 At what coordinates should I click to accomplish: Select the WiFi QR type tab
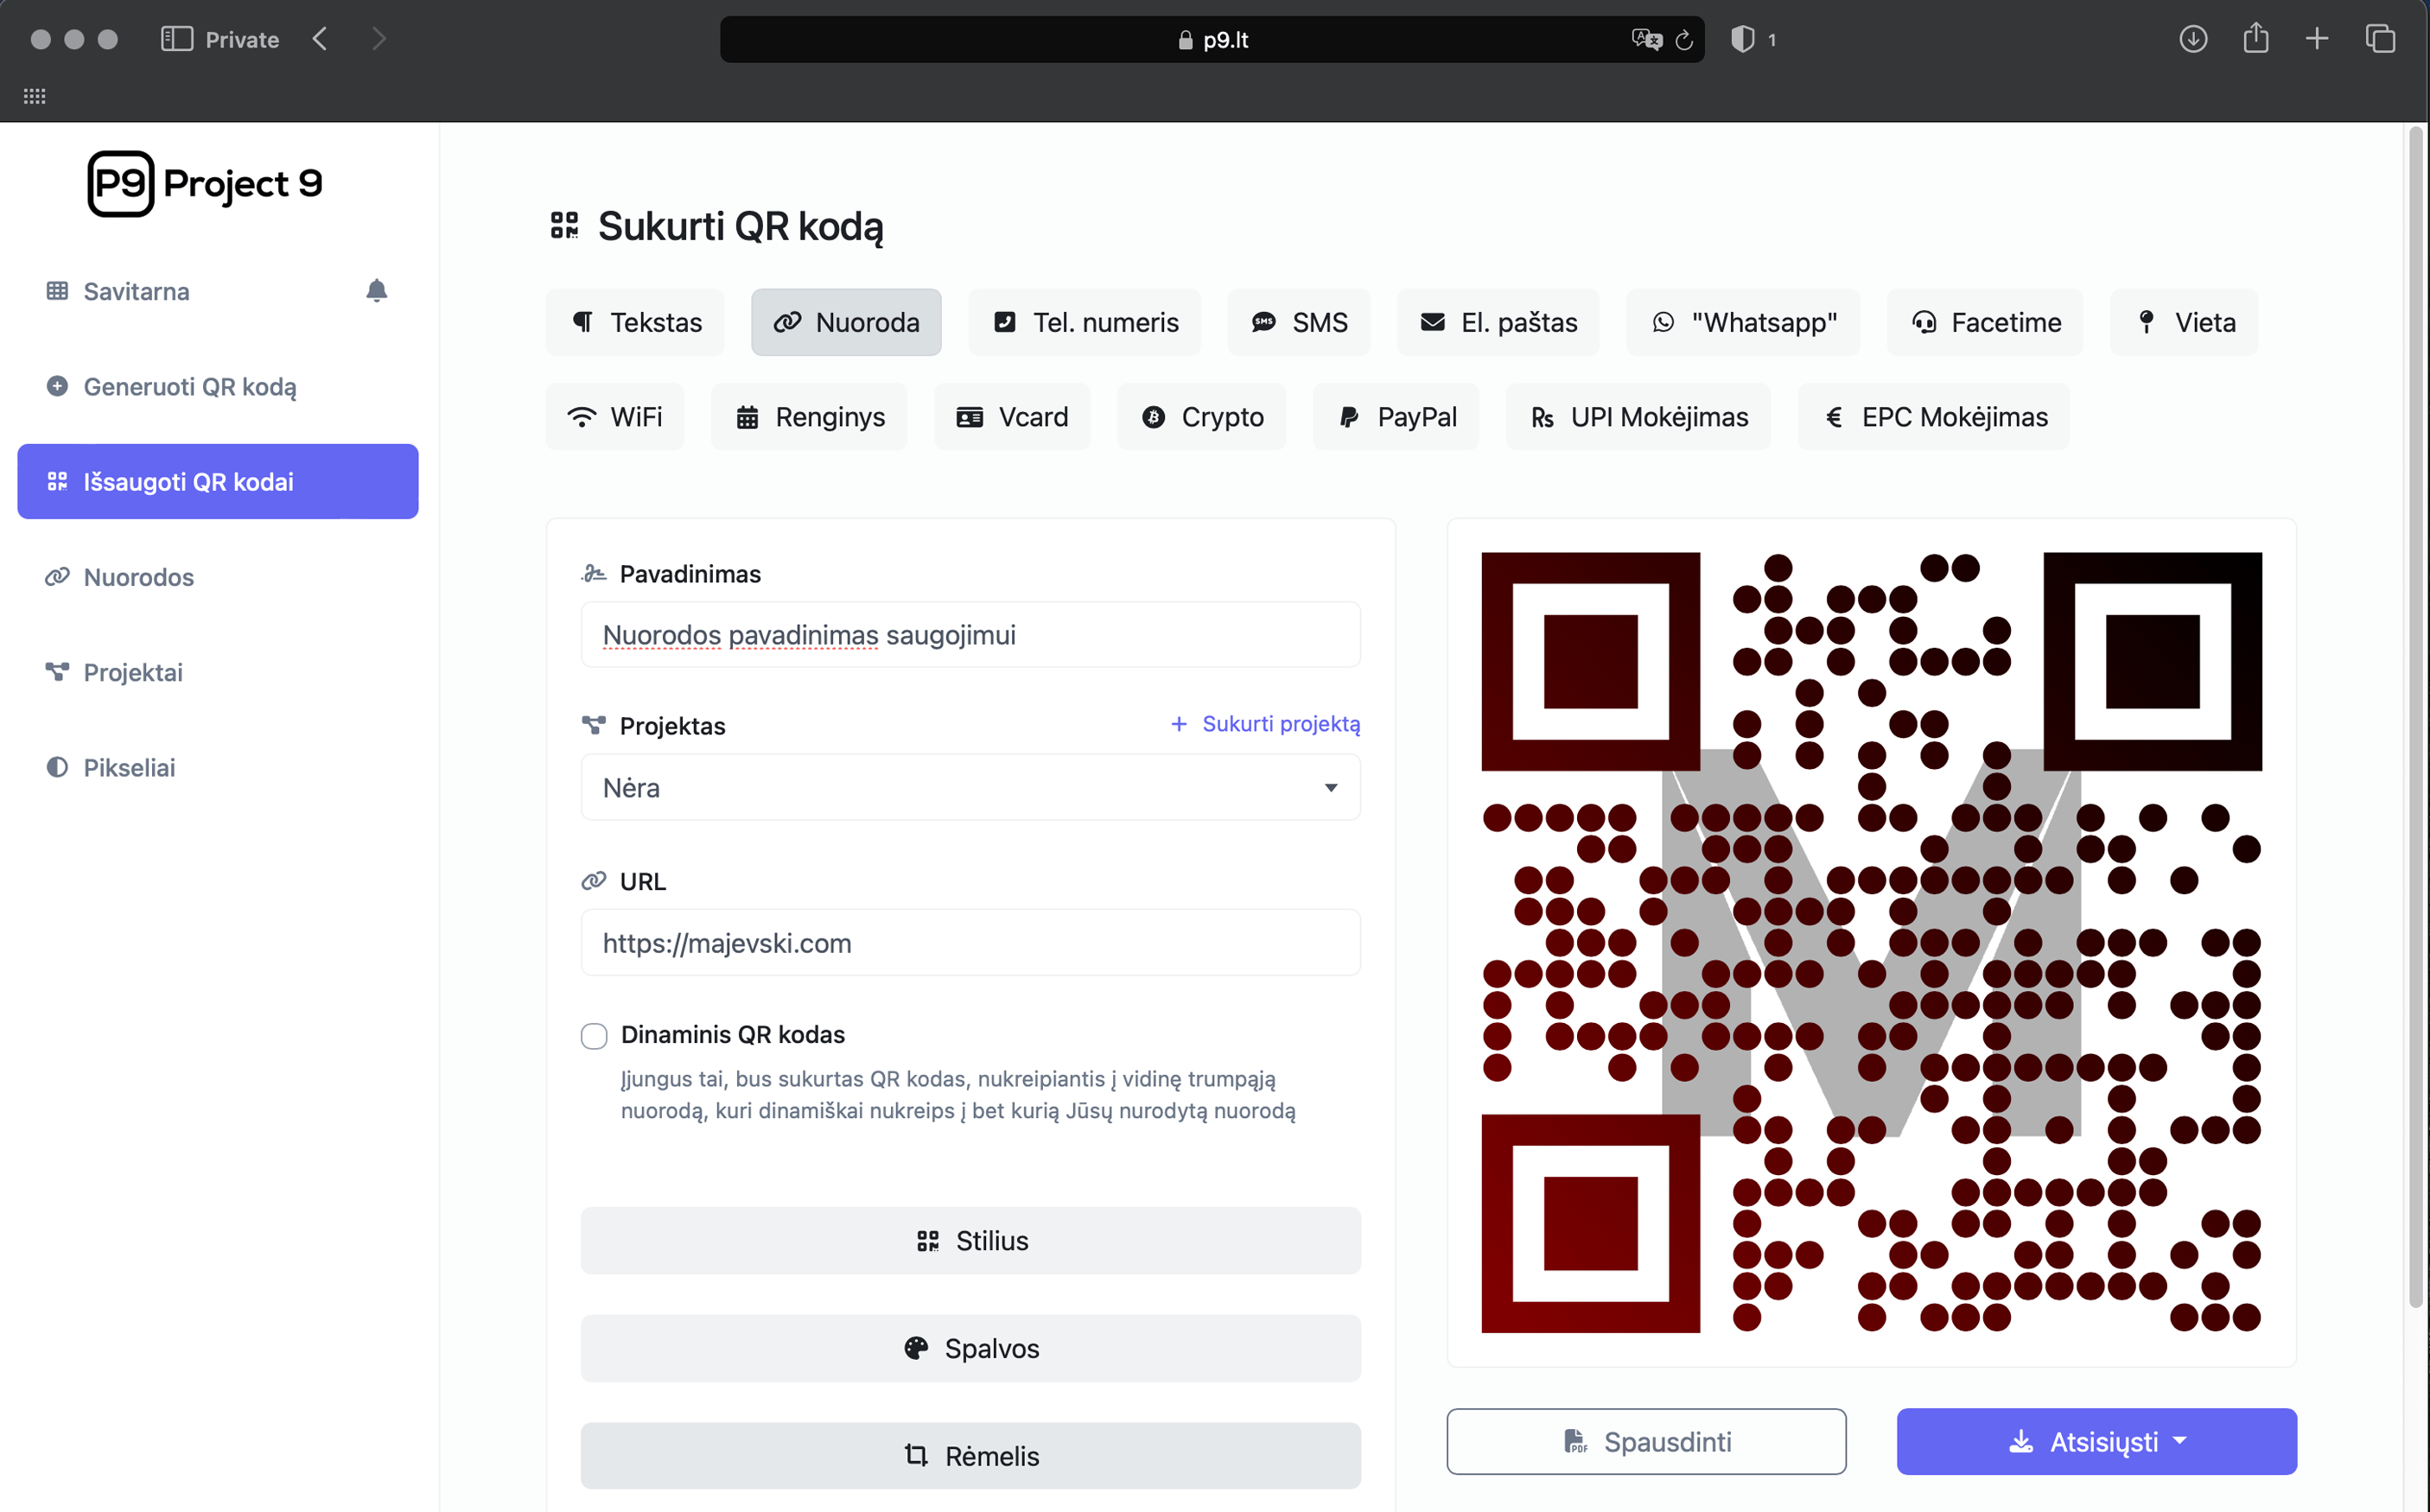tap(615, 417)
